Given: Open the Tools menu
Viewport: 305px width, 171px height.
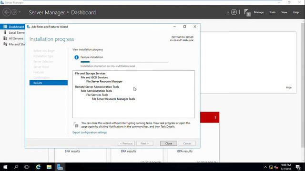Looking at the screenshot, I should (272, 12).
